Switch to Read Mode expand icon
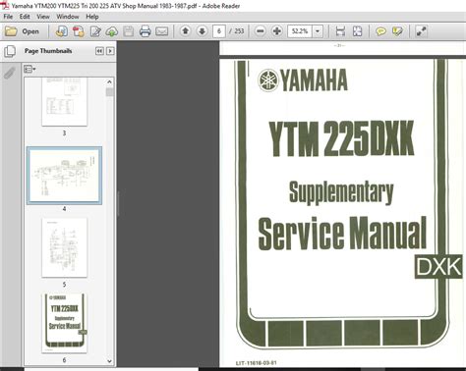Image resolution: width=466 pixels, height=371 pixels. coord(421,31)
